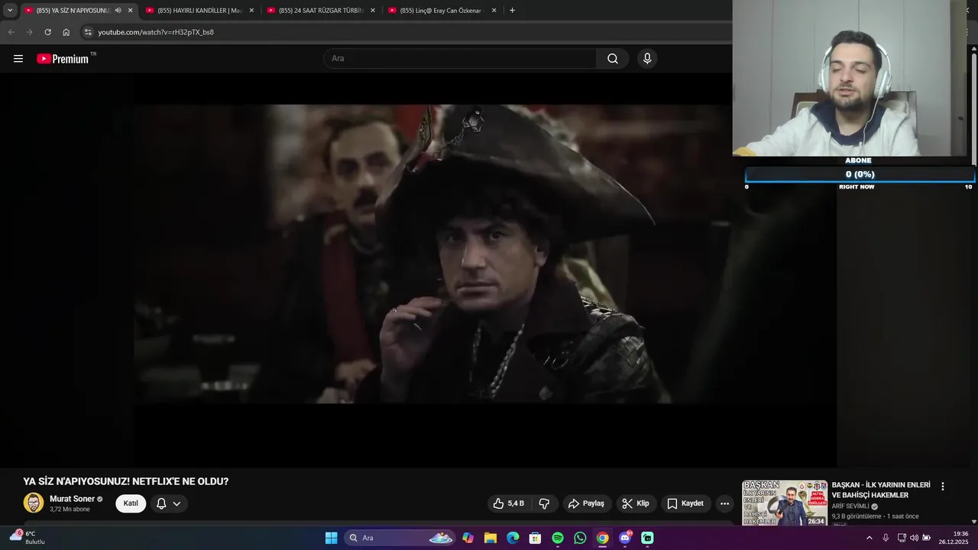Click the video title YA SİZ N'APIYOSUNUZ
The width and height of the screenshot is (978, 550).
126,481
